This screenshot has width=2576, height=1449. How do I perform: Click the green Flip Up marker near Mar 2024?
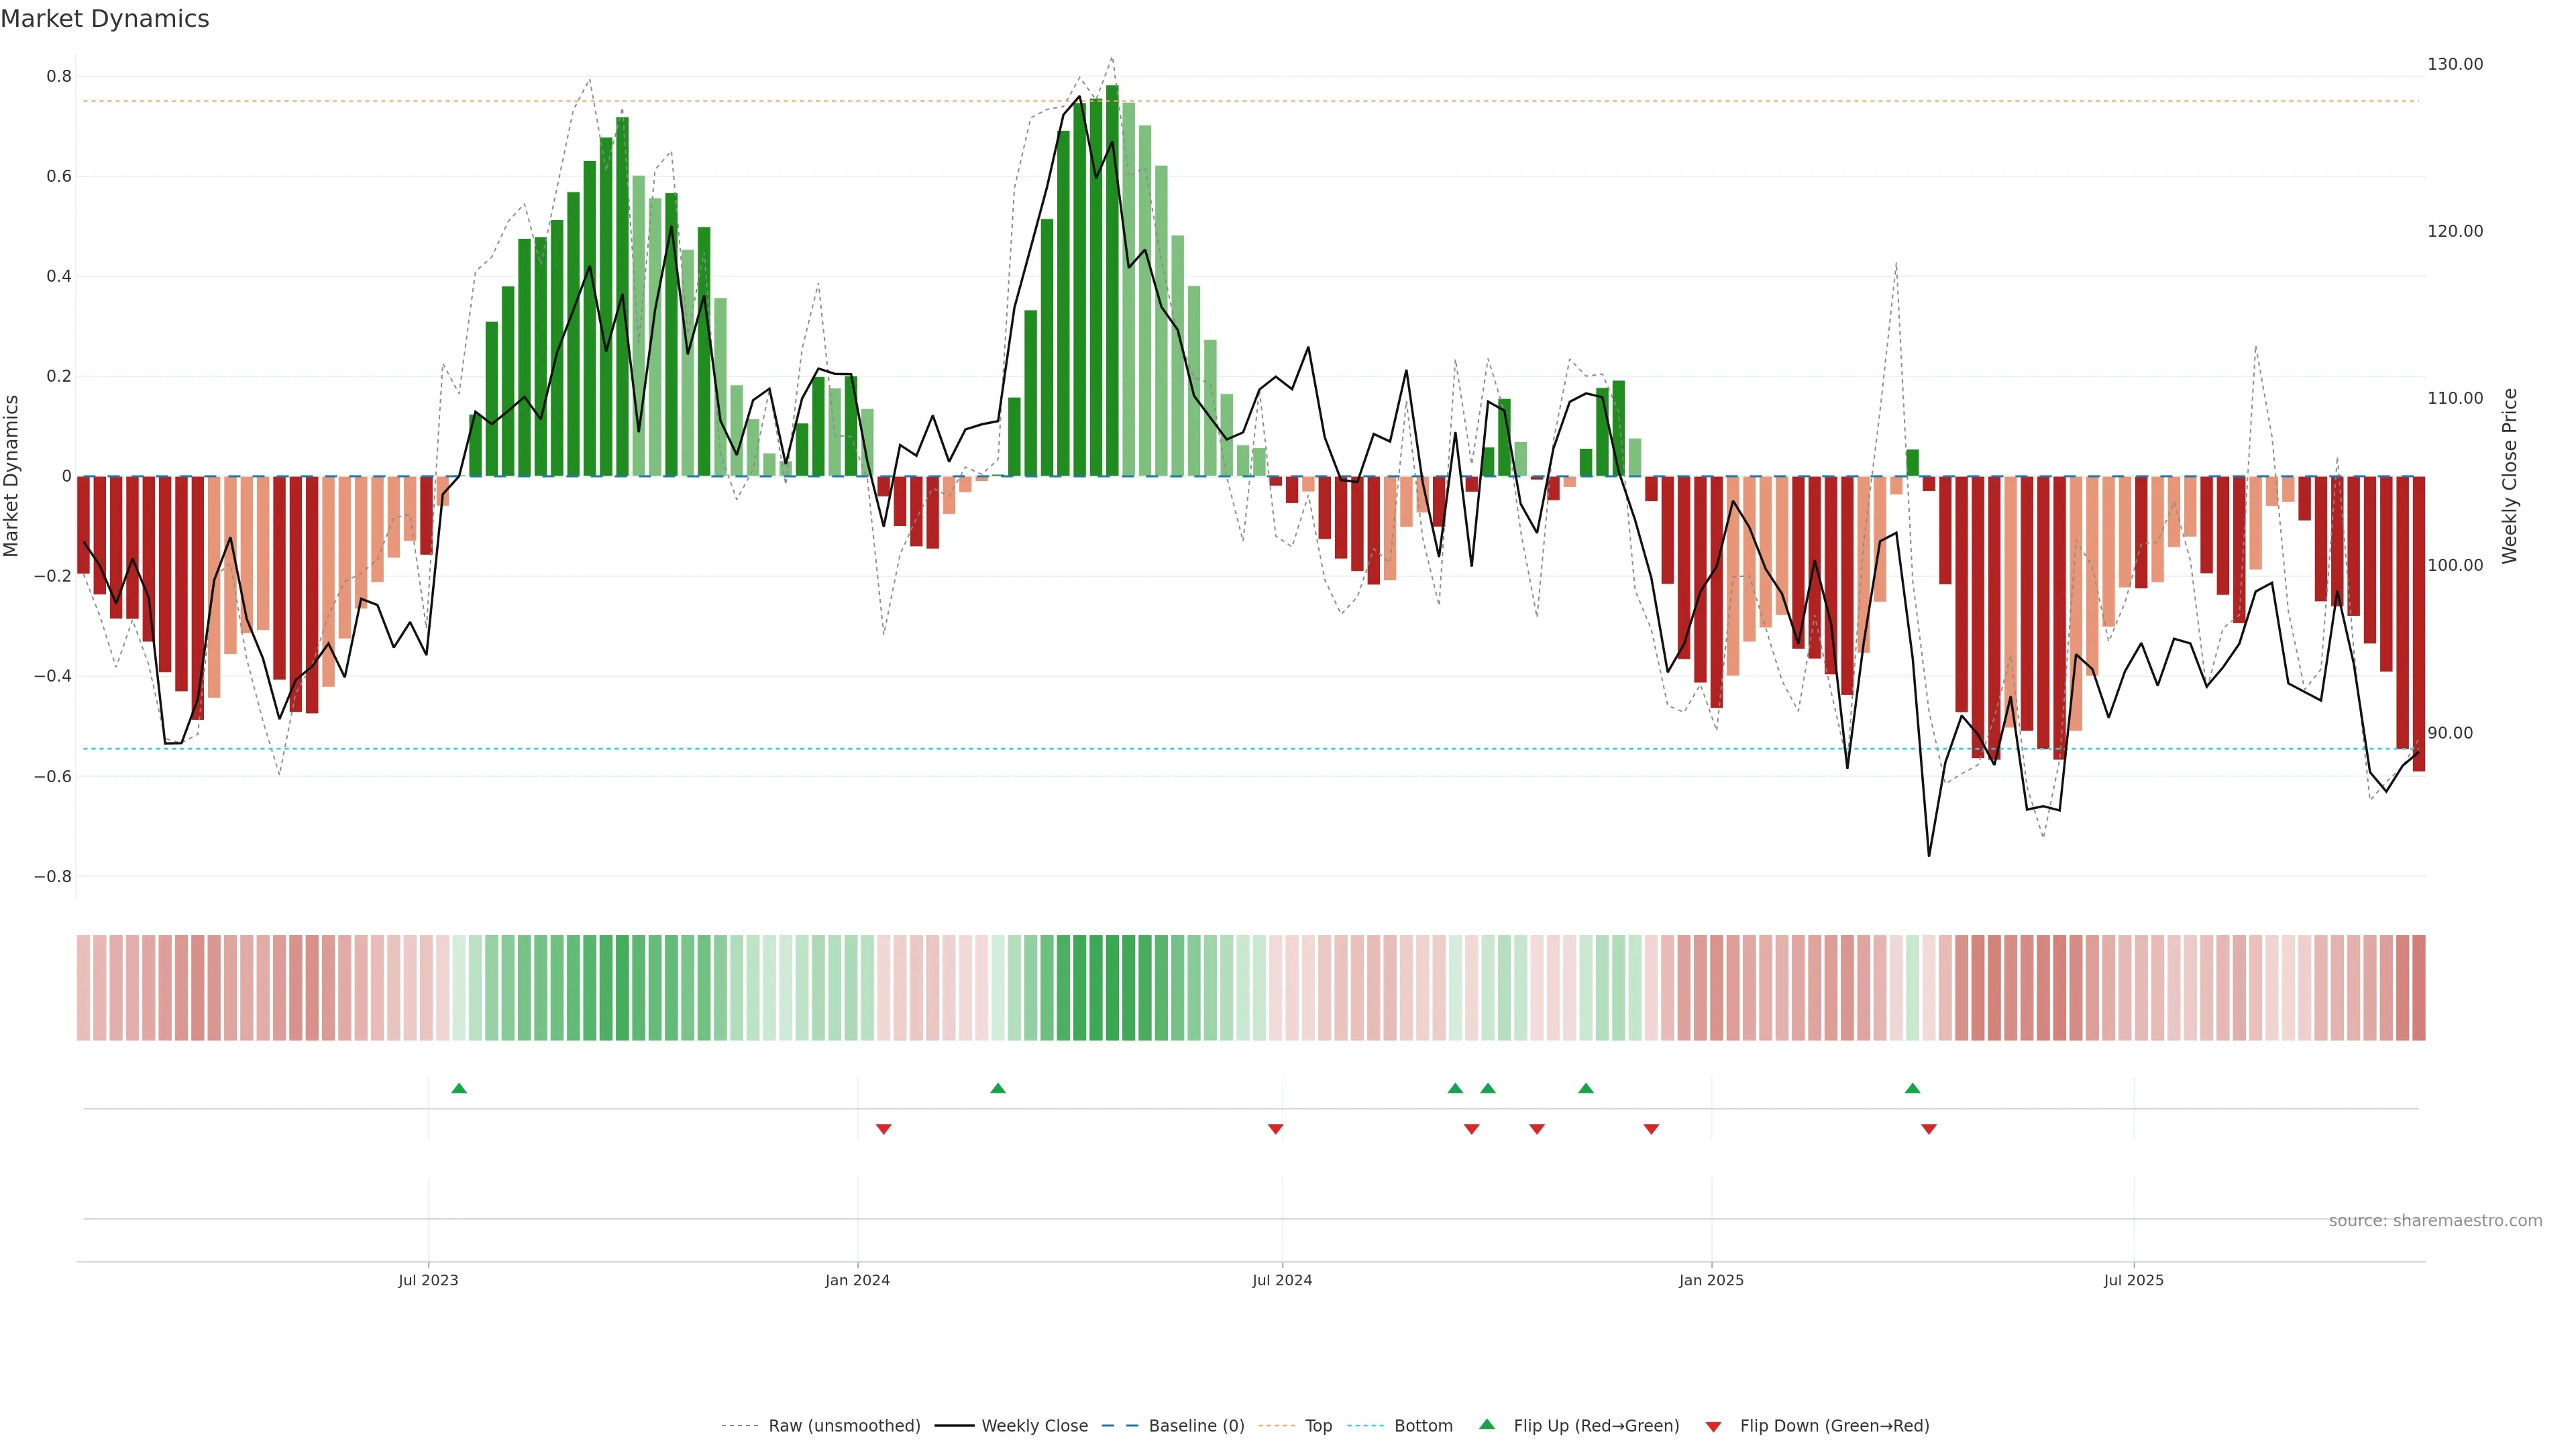click(x=998, y=1088)
